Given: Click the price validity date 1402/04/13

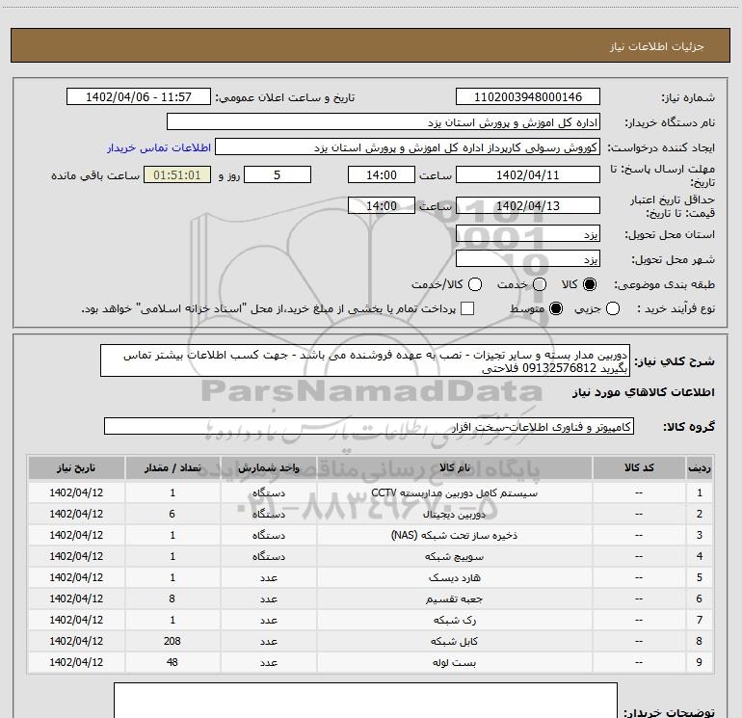Looking at the screenshot, I should (528, 206).
